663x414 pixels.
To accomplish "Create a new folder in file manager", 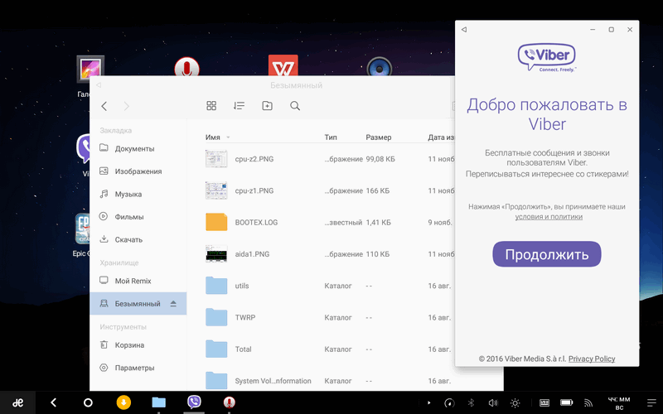I will 267,106.
